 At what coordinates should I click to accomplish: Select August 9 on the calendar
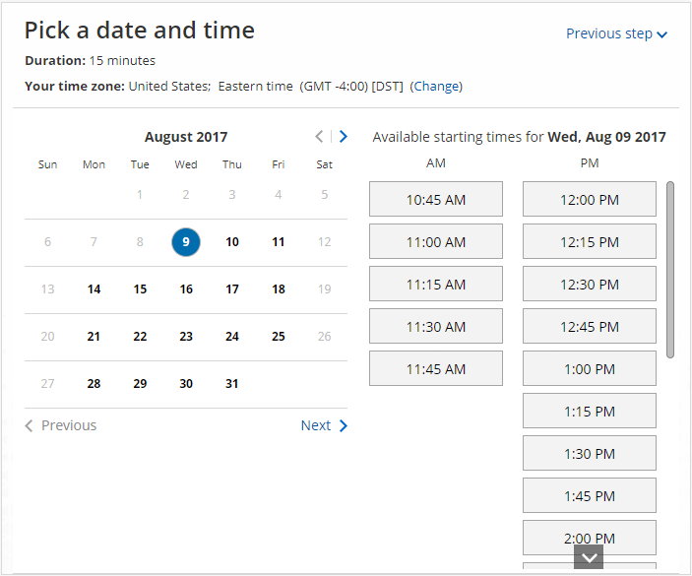click(186, 241)
